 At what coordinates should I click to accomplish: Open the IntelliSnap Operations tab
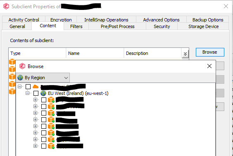pyautogui.click(x=106, y=19)
